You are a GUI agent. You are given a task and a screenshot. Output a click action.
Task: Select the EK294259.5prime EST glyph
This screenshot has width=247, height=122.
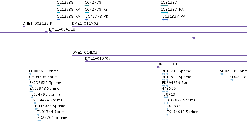point(165,86)
